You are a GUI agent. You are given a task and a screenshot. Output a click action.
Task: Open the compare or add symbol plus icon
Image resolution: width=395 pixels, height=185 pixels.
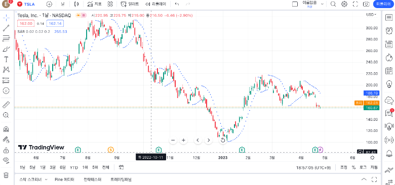(x=49, y=4)
